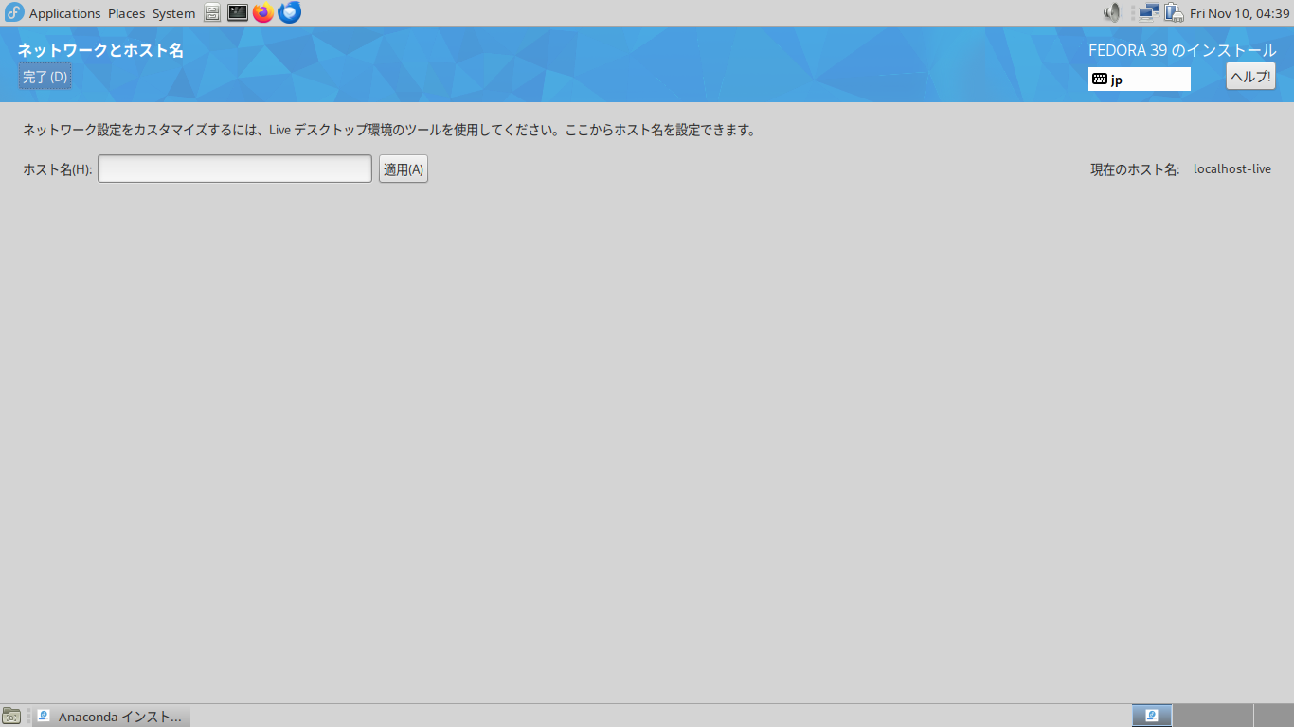Click the power manager tray icon

point(1174,12)
